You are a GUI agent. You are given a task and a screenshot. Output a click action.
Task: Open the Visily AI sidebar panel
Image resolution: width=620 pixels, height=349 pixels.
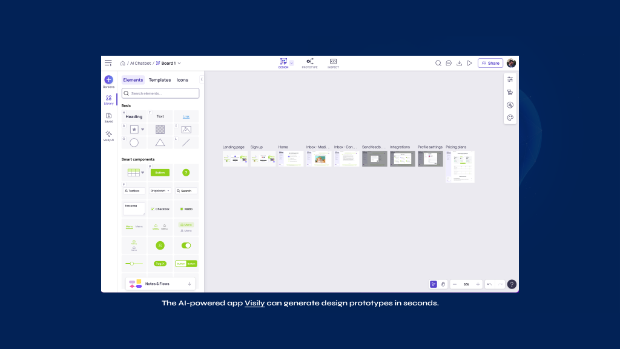pyautogui.click(x=108, y=136)
